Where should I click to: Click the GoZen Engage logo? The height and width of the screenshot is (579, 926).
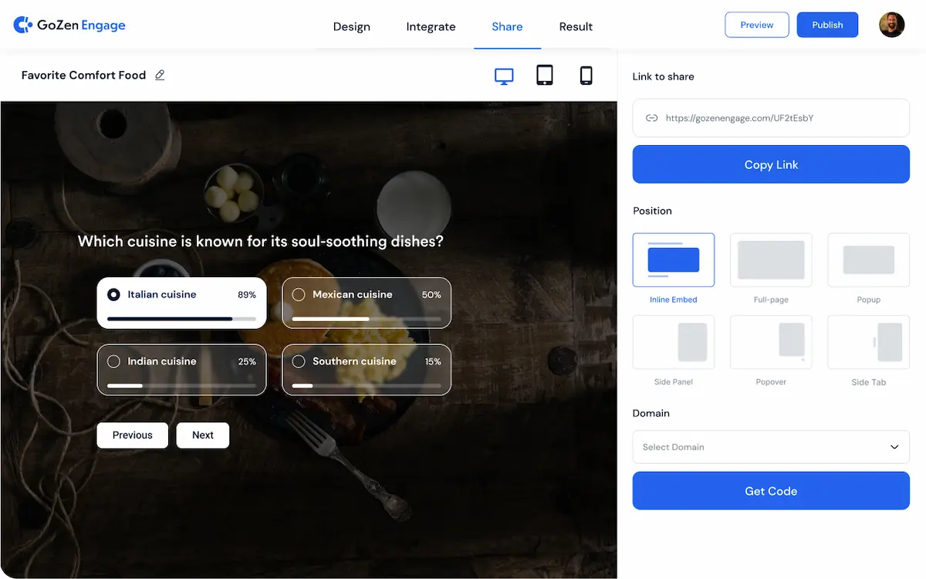tap(69, 25)
